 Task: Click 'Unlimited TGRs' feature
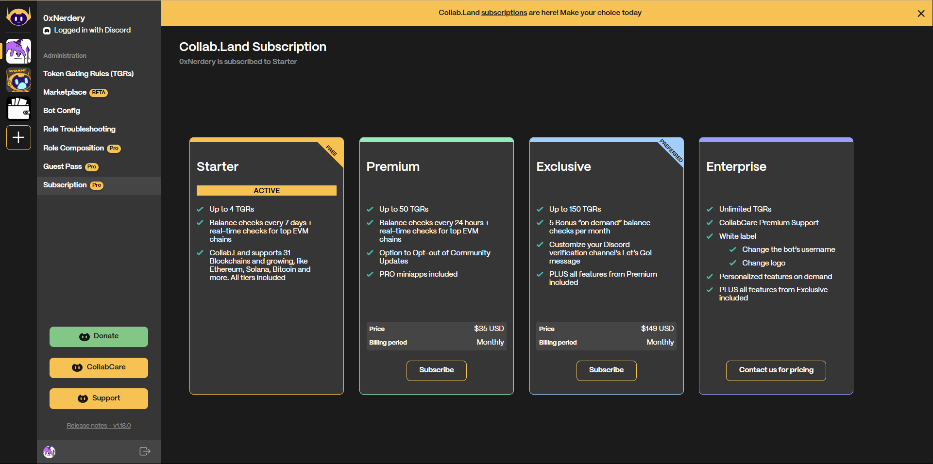tap(745, 209)
